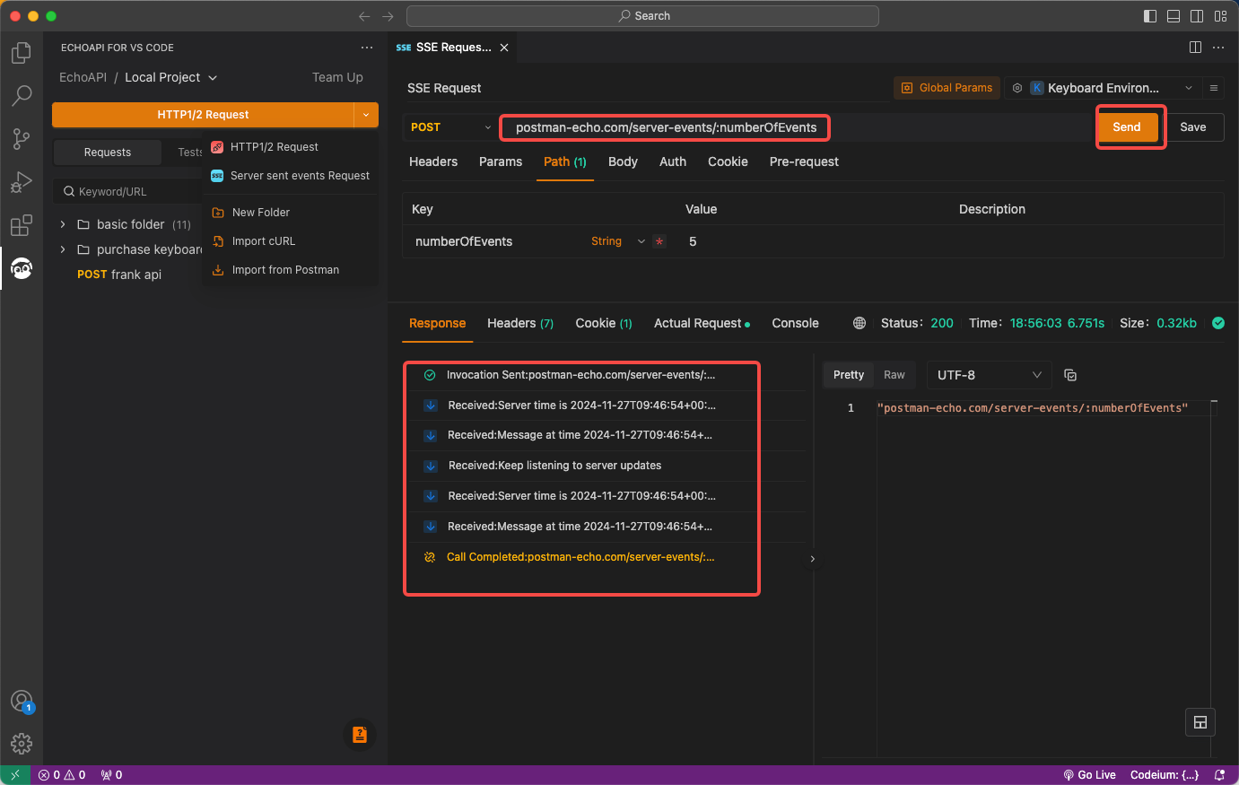Screen dimensions: 1239x785
Task: Open the response Headers (7) tab
Action: [x=520, y=323]
